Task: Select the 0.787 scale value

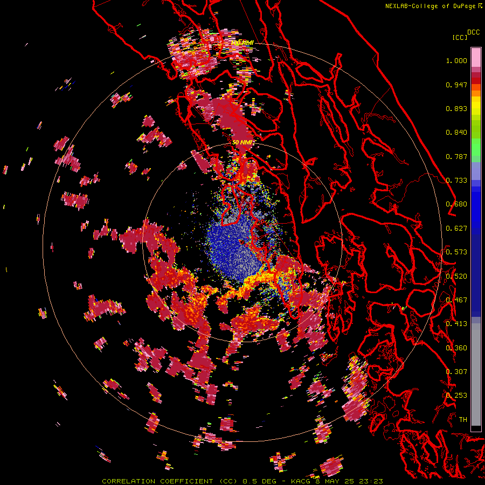Action: tap(456, 156)
